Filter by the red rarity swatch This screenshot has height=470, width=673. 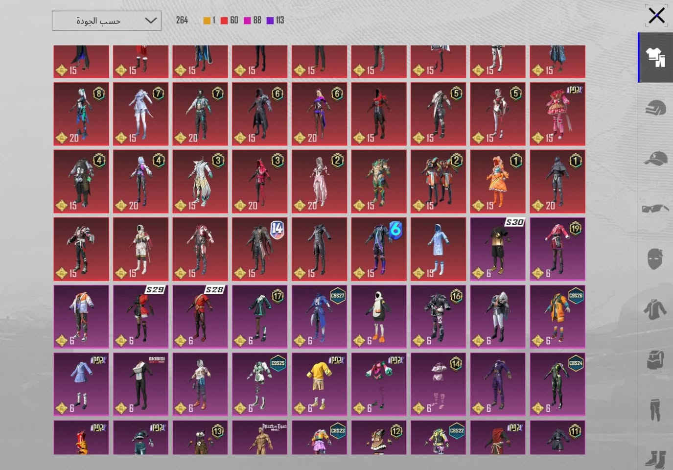point(224,21)
